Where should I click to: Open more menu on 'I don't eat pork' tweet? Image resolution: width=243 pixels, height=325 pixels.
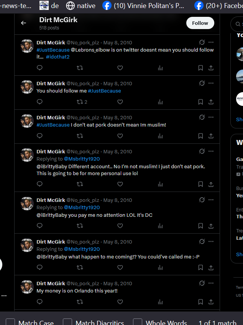coord(211,117)
